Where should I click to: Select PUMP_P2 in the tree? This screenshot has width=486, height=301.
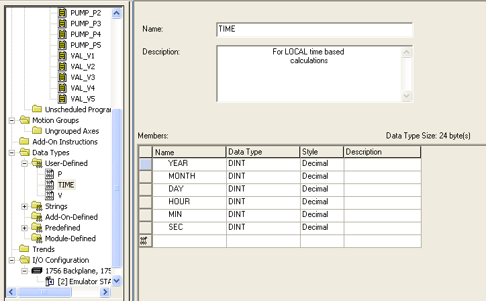pos(86,13)
